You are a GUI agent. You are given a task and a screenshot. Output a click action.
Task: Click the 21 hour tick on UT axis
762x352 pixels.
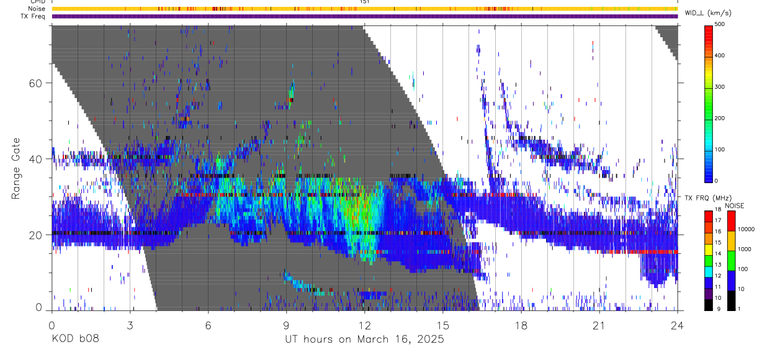pyautogui.click(x=599, y=325)
